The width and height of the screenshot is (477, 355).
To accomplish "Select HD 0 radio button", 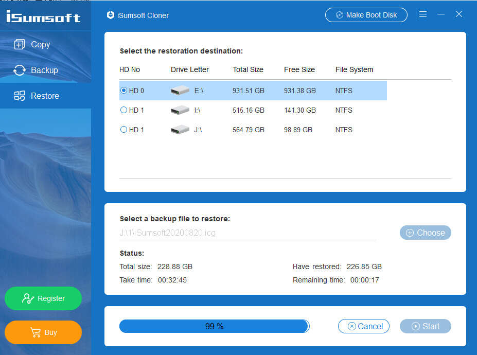I will pos(123,91).
